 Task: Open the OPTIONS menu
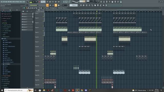tap(17, 2)
